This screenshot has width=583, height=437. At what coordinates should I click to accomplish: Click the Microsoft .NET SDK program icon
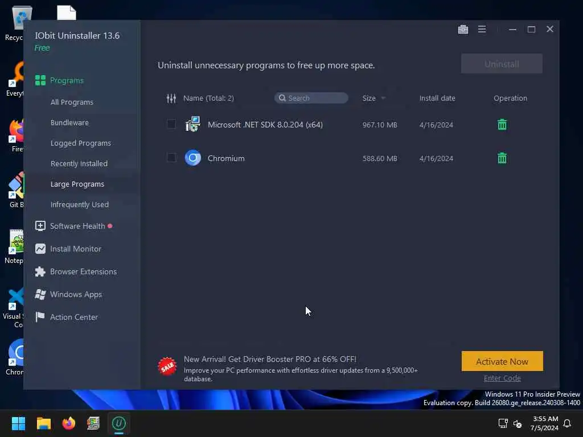tap(192, 125)
